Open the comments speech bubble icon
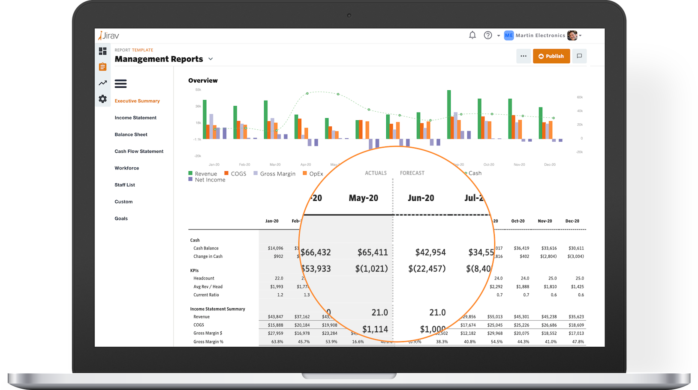This screenshot has height=390, width=698. click(x=579, y=56)
